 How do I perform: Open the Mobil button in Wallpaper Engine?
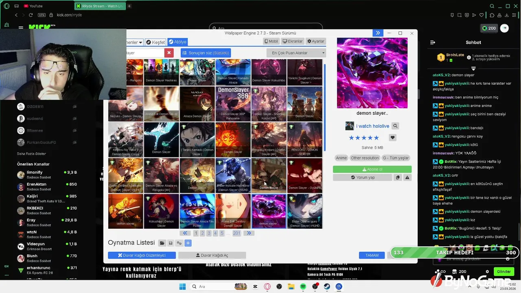tap(271, 42)
